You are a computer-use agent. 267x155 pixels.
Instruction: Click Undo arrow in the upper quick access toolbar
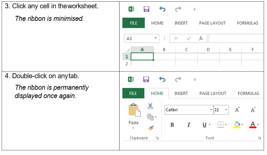coord(162,9)
